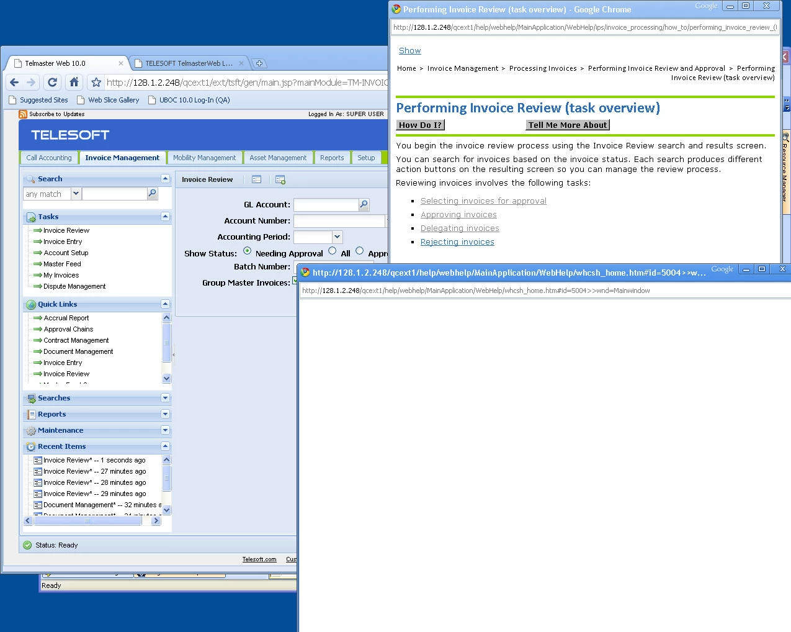The width and height of the screenshot is (791, 632).
Task: Run the sidebar search magnifier button
Action: (x=152, y=194)
